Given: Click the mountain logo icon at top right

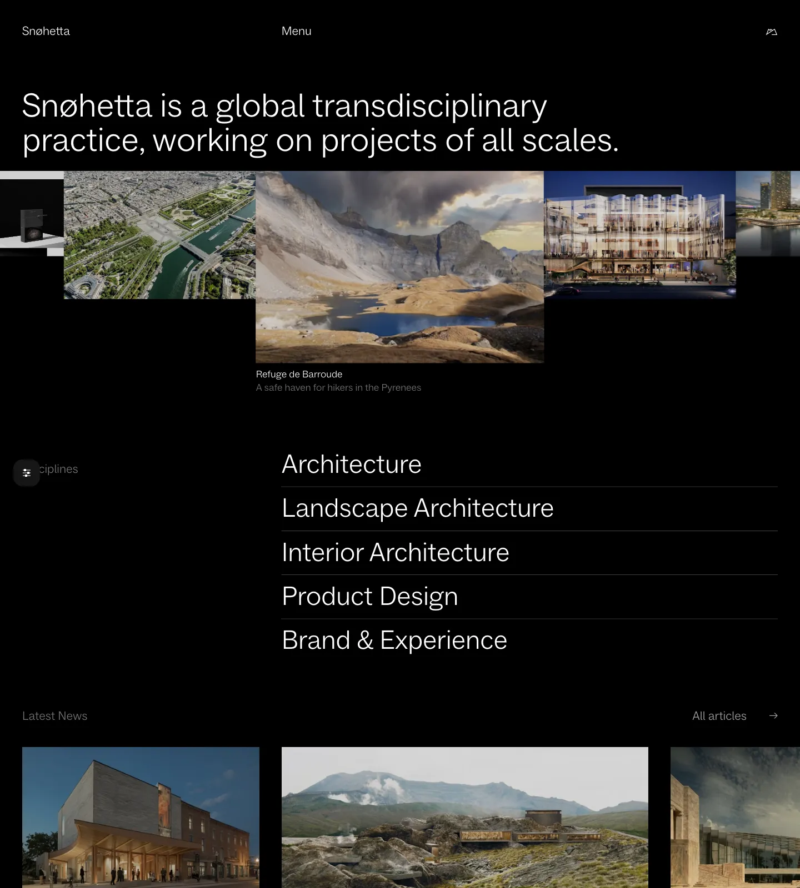Looking at the screenshot, I should [x=771, y=32].
